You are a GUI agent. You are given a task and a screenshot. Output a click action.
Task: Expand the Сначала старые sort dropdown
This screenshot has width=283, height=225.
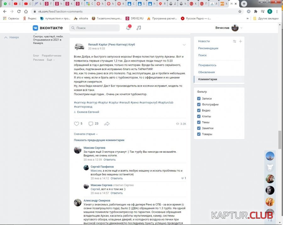click(86, 134)
